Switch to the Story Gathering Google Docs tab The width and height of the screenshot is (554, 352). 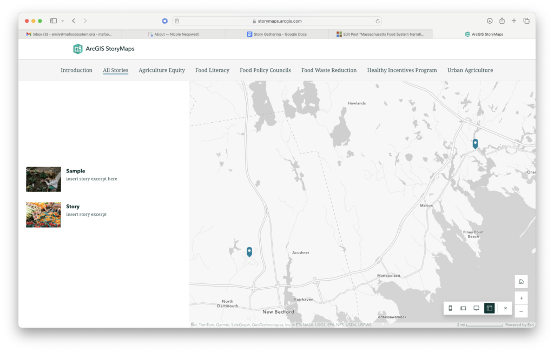[277, 34]
